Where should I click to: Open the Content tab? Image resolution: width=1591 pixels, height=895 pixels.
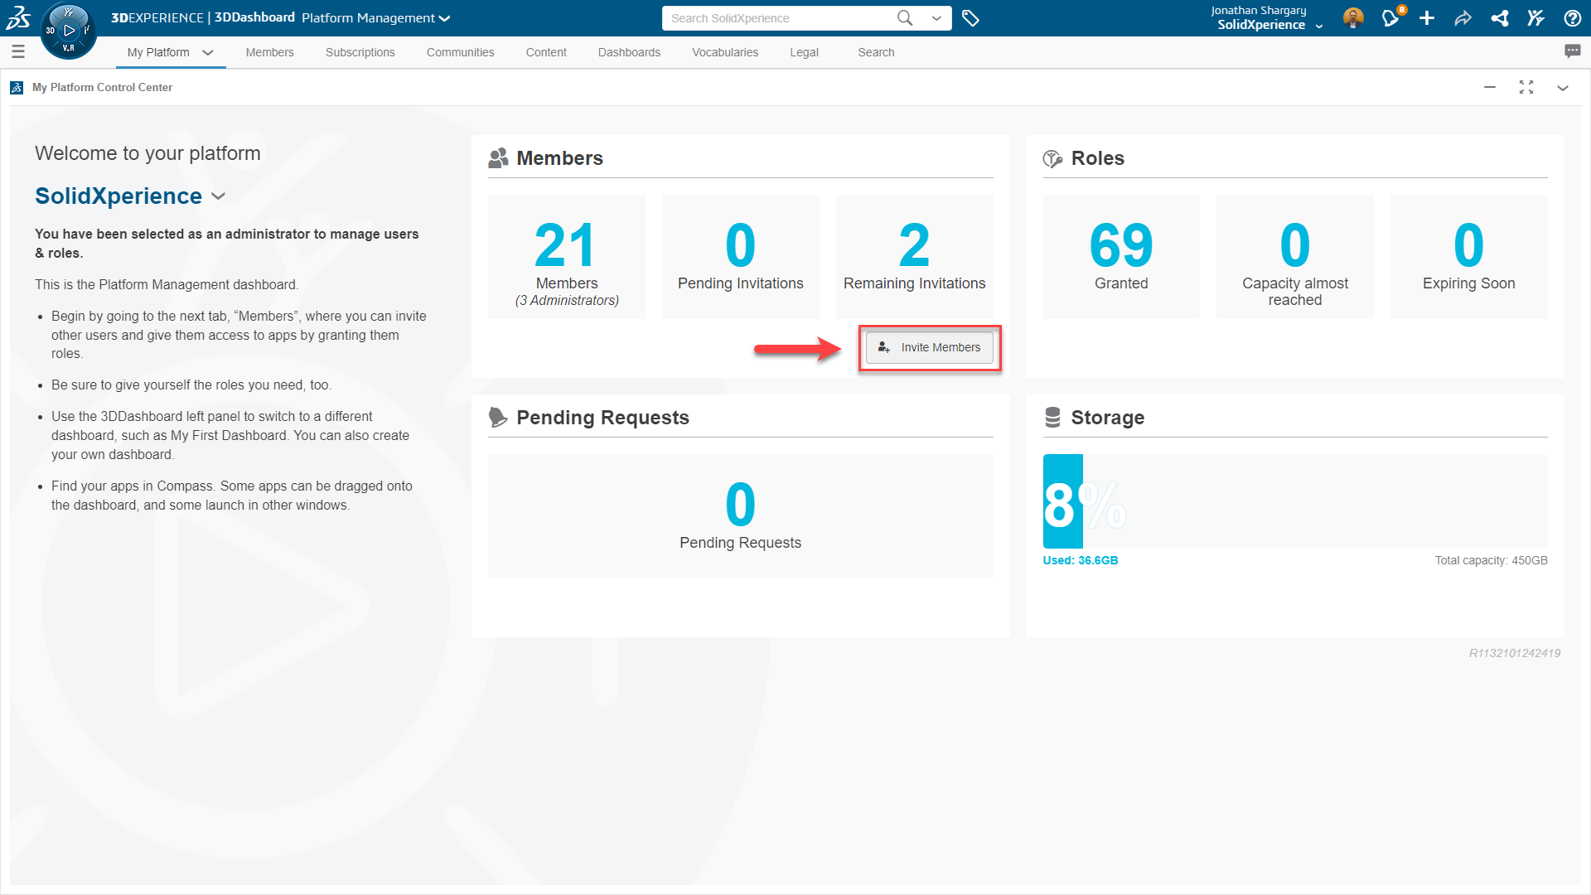click(546, 52)
